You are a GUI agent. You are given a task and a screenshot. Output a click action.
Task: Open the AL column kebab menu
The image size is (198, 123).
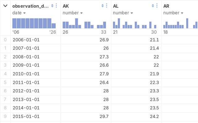tap(157, 6)
